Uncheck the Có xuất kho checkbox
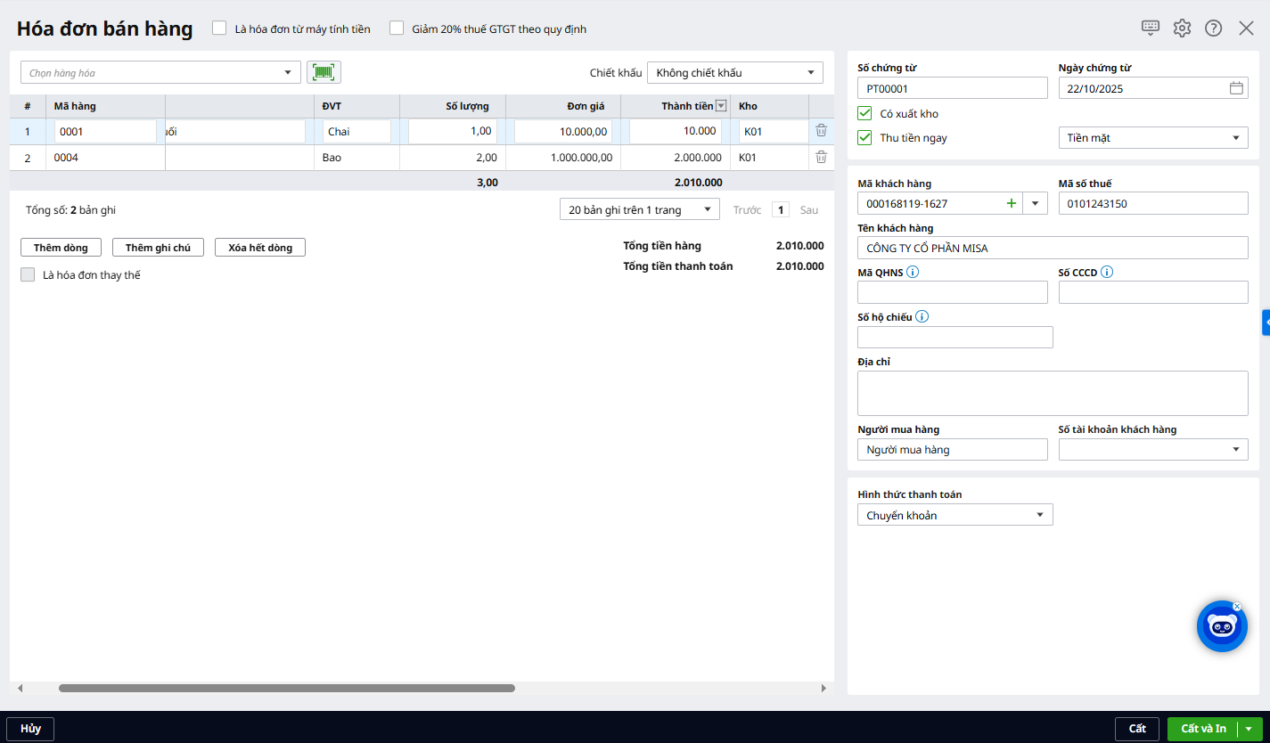The width and height of the screenshot is (1270, 743). point(864,113)
